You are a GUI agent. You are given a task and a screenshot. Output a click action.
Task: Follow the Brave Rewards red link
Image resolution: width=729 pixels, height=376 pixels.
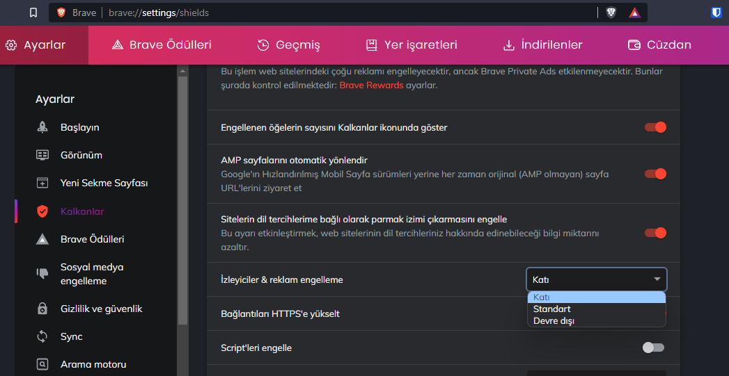[372, 85]
